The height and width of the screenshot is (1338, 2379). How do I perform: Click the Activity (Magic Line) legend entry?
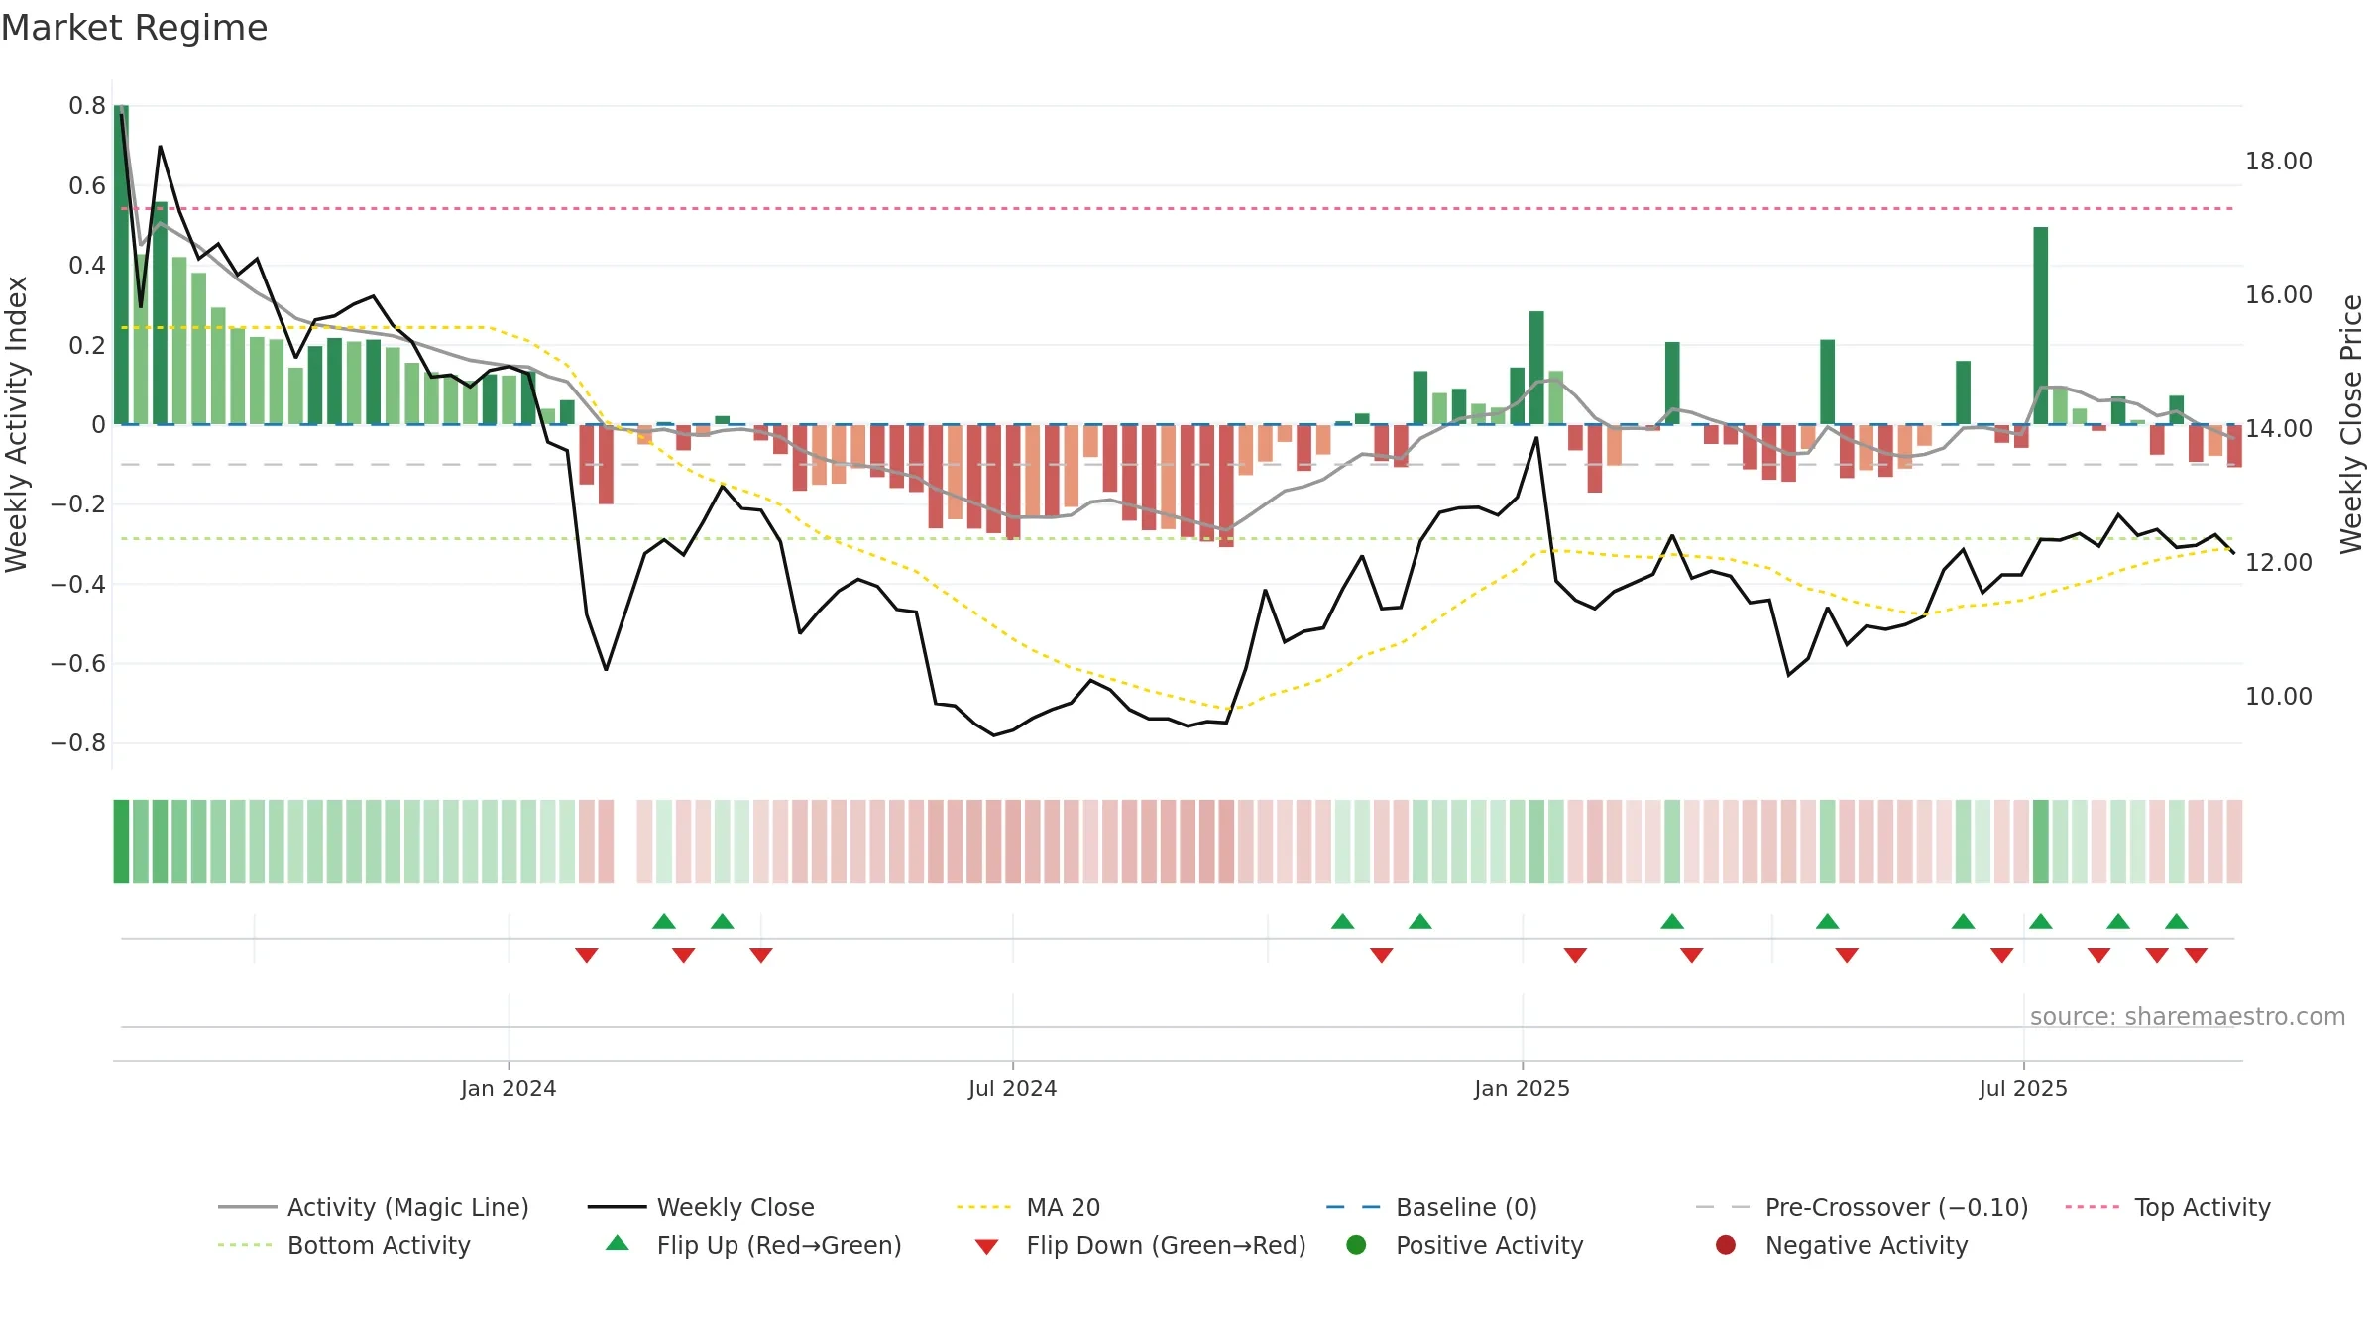[374, 1207]
